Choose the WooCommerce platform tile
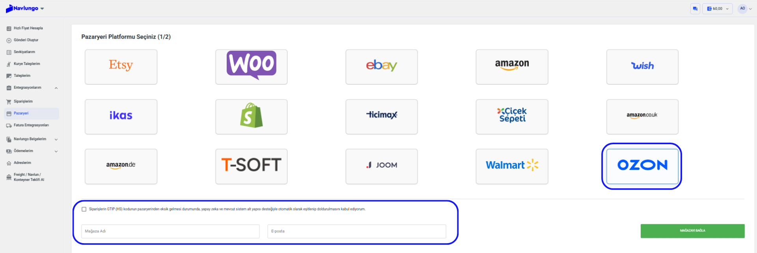 [x=251, y=67]
